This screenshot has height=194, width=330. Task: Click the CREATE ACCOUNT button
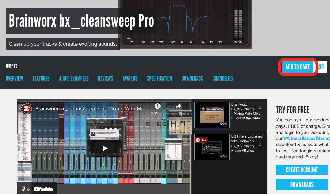tap(302, 170)
